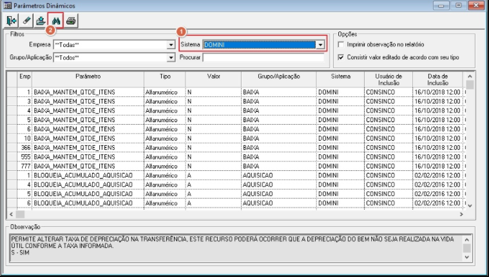Click the window title bar app icon
This screenshot has height=277, width=489.
point(8,5)
